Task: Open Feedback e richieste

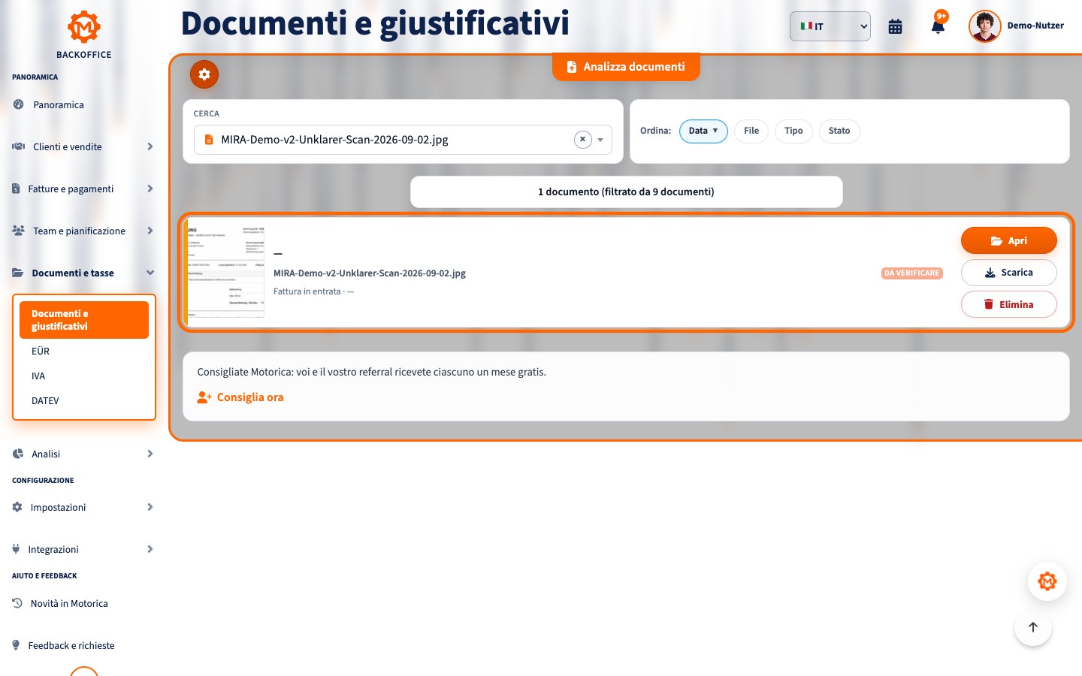Action: pyautogui.click(x=71, y=645)
